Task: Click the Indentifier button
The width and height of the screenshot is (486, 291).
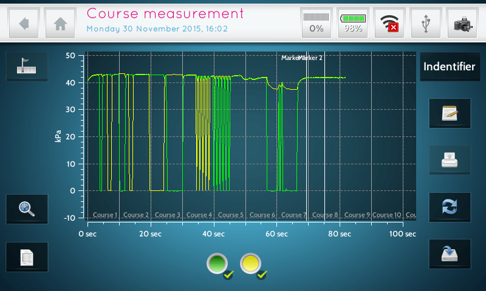Action: click(450, 67)
